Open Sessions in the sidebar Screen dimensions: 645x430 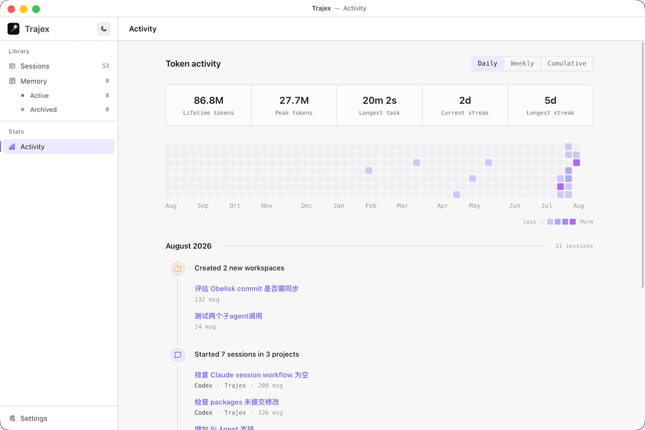59,66
